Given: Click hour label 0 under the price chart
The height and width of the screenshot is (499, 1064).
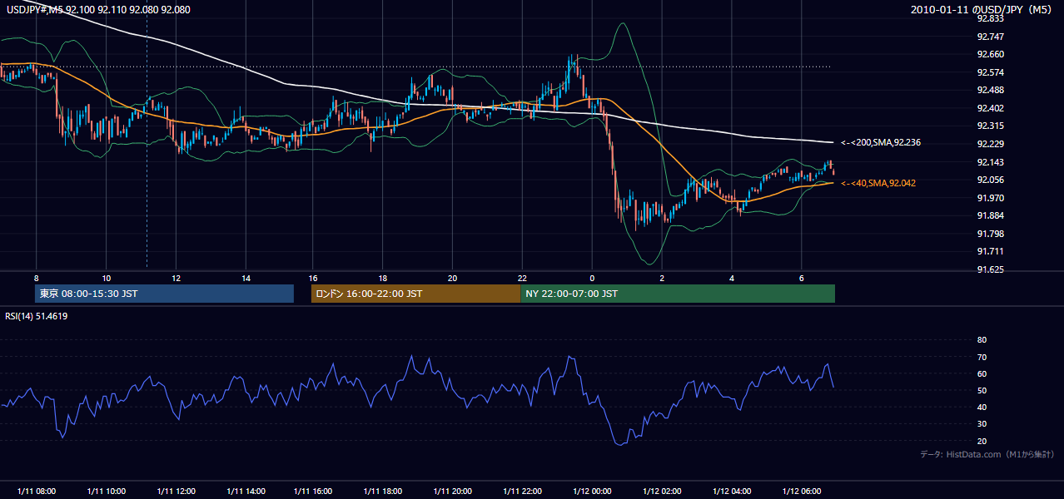Looking at the screenshot, I should tap(592, 278).
